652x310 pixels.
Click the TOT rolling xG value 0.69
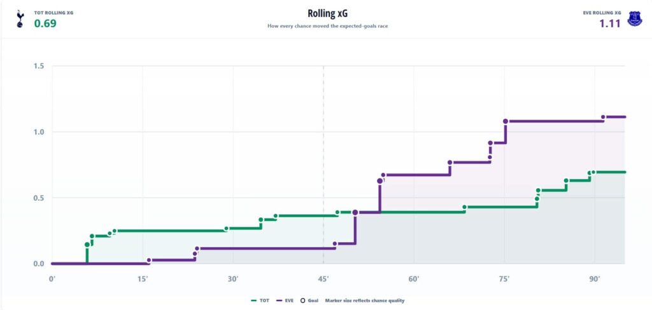[x=45, y=24]
